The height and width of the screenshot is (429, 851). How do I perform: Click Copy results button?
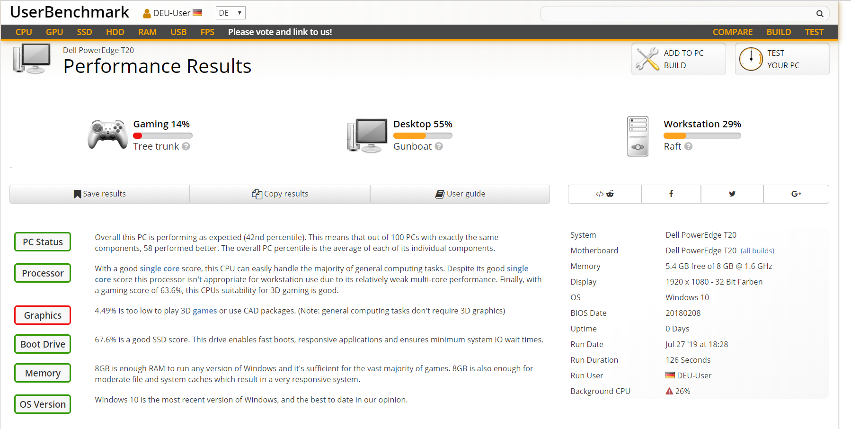(x=280, y=194)
